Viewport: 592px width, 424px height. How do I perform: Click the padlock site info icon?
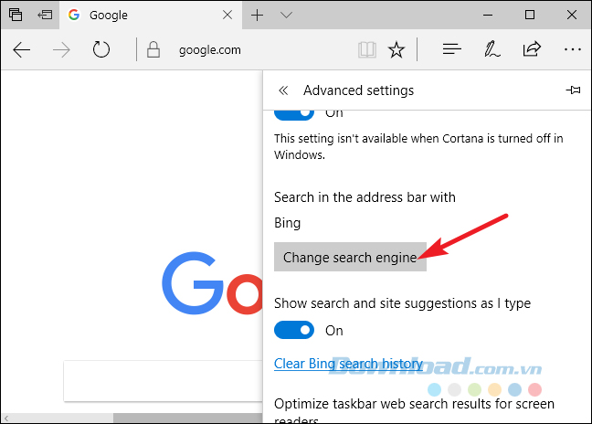(153, 49)
